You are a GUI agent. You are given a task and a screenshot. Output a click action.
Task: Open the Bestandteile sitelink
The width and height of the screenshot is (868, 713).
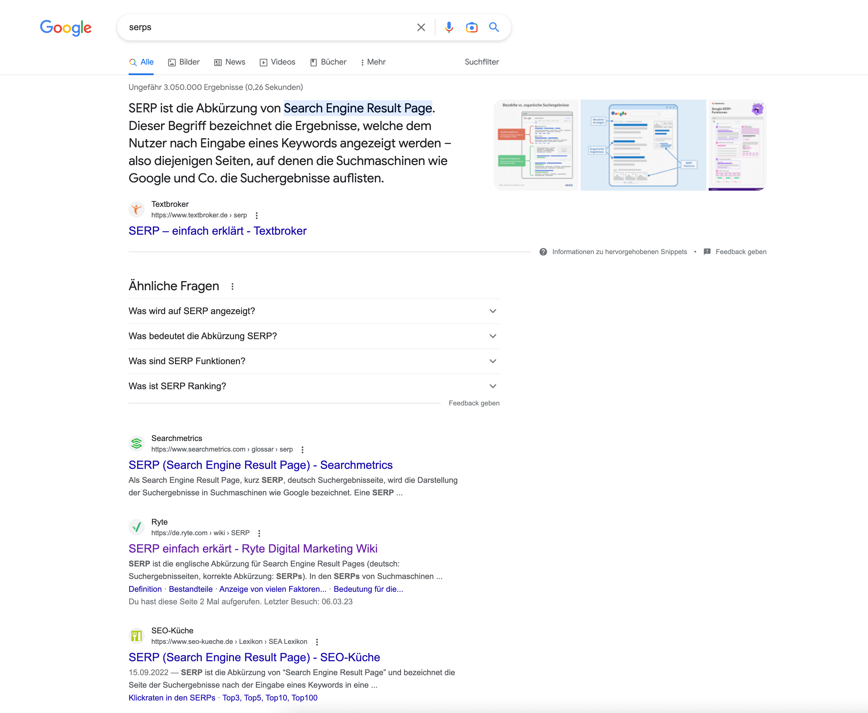click(191, 589)
